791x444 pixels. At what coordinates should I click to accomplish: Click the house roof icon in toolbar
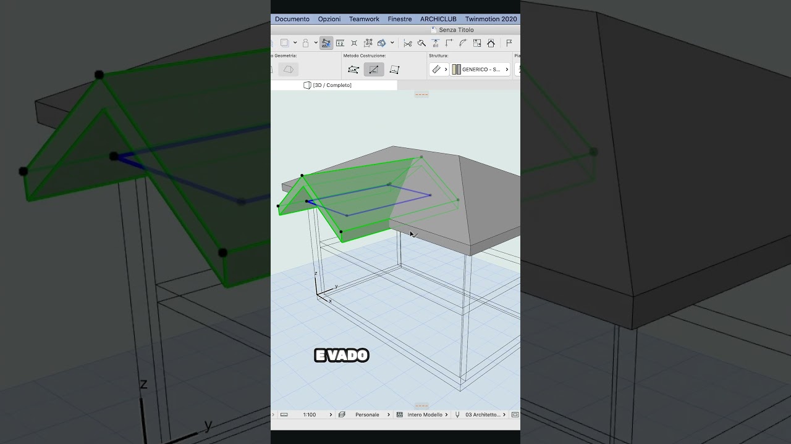point(491,43)
